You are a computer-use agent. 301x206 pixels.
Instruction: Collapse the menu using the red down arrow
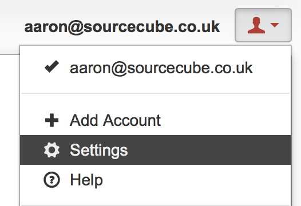[x=275, y=25]
